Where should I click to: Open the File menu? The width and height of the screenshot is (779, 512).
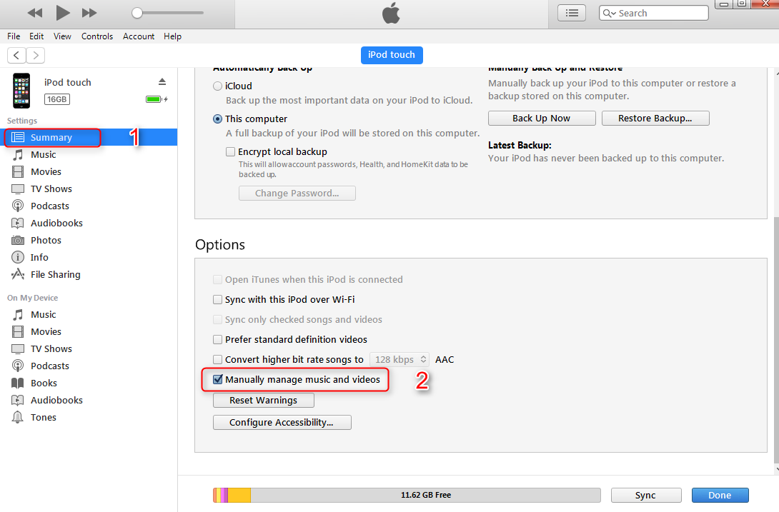14,36
